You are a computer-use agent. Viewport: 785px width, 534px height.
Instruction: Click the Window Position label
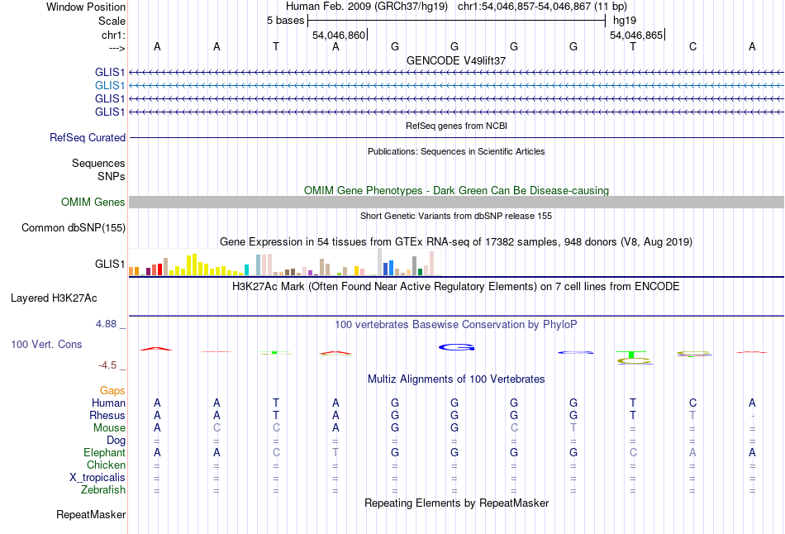tap(86, 7)
